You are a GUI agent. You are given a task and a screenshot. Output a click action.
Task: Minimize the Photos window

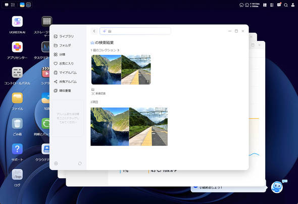[x=230, y=31]
